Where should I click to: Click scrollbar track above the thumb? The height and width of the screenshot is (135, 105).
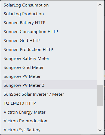coord(100,46)
